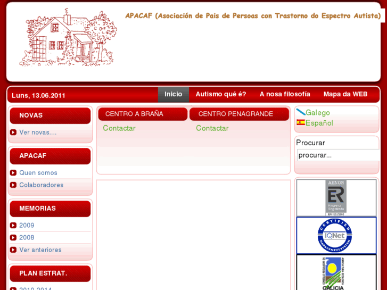Click Contactar under Centro Penagrande

tap(212, 128)
